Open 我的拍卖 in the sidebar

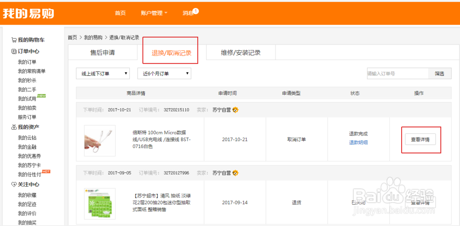coord(27,108)
